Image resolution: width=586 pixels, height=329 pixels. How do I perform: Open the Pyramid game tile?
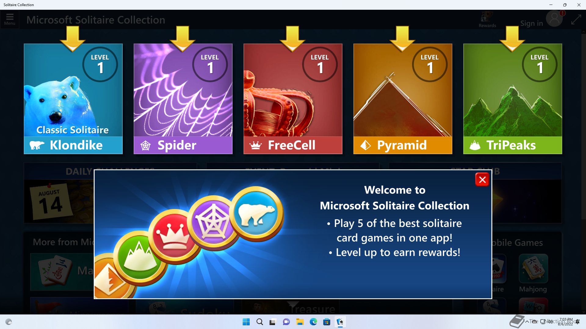403,99
